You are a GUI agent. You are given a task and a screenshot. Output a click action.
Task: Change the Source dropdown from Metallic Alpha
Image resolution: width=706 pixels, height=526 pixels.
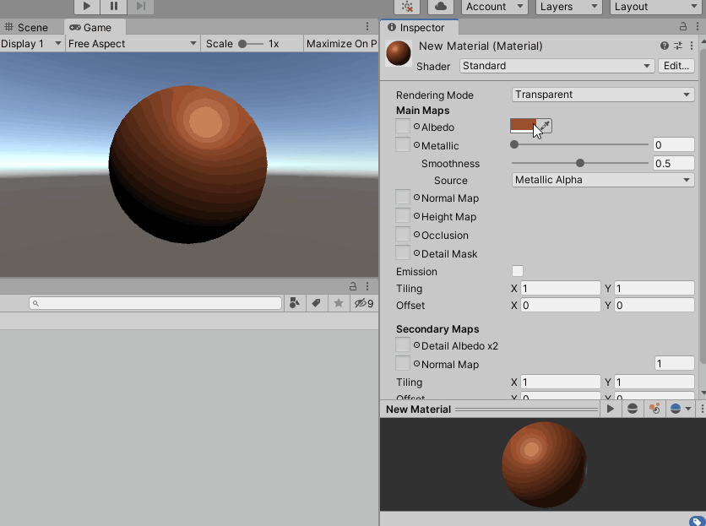coord(602,180)
